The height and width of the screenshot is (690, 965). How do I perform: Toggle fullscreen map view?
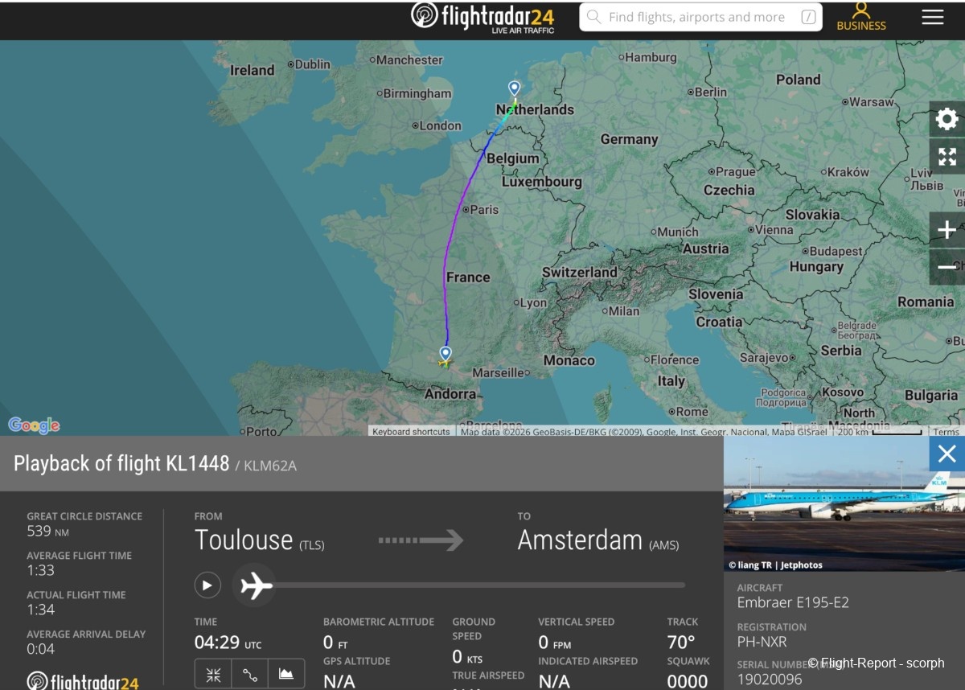pos(947,157)
